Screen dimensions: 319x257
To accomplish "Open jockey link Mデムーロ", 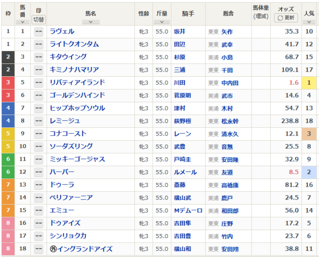I will [x=187, y=210].
